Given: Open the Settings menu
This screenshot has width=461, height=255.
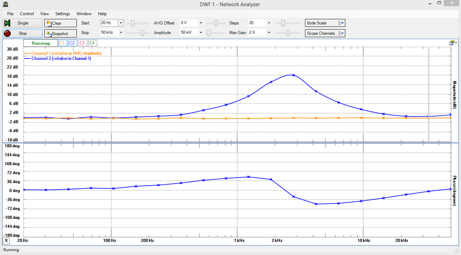Looking at the screenshot, I should point(63,14).
